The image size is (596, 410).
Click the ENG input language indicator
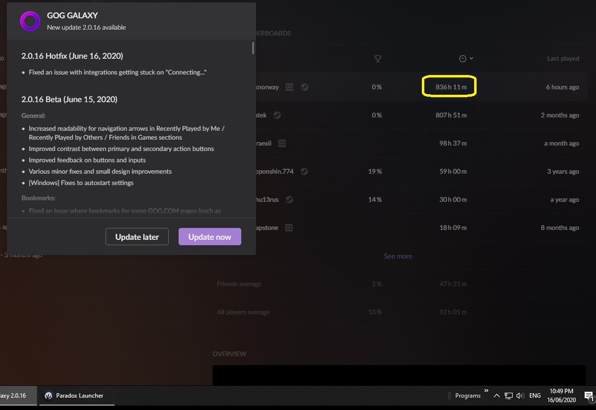(535, 396)
